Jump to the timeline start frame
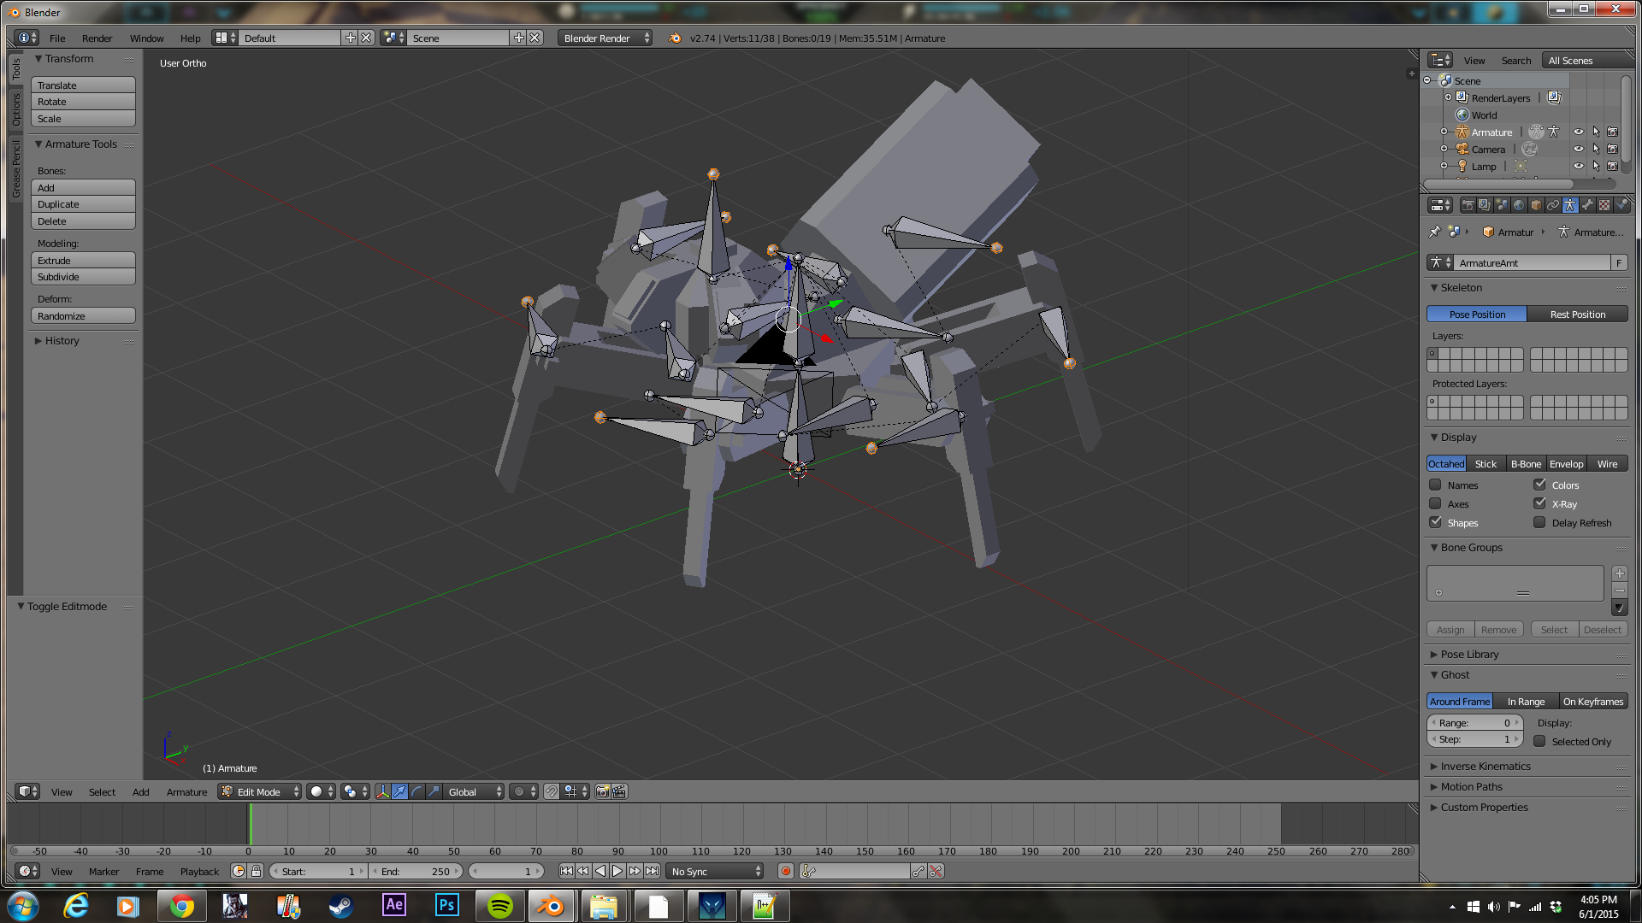Screen dimensions: 1642x923 pyautogui.click(x=566, y=871)
